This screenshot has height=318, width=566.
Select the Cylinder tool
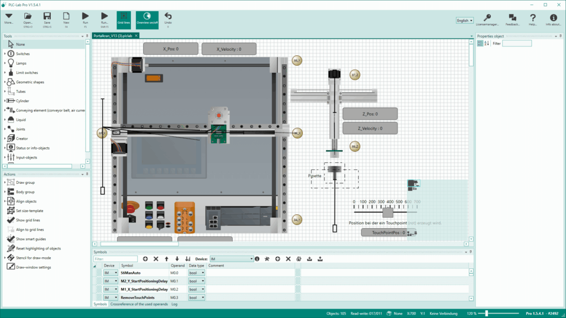coord(22,101)
